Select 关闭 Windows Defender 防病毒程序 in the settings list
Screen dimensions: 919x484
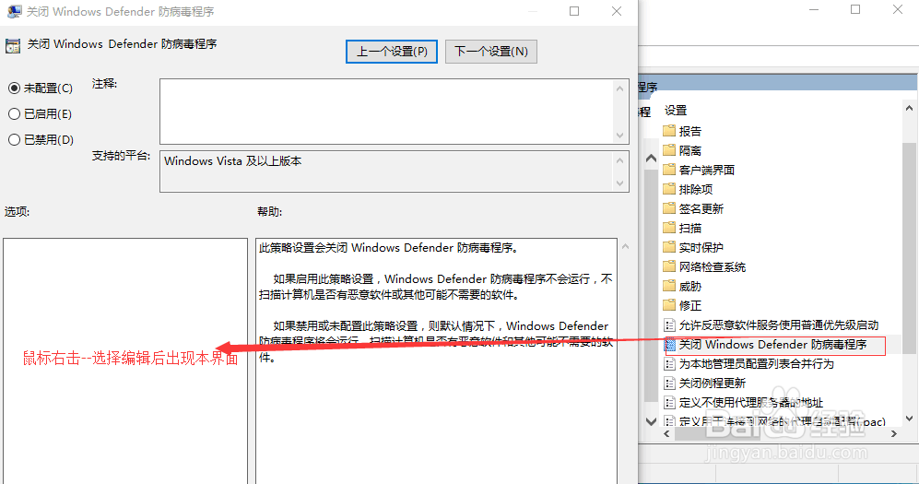point(772,345)
